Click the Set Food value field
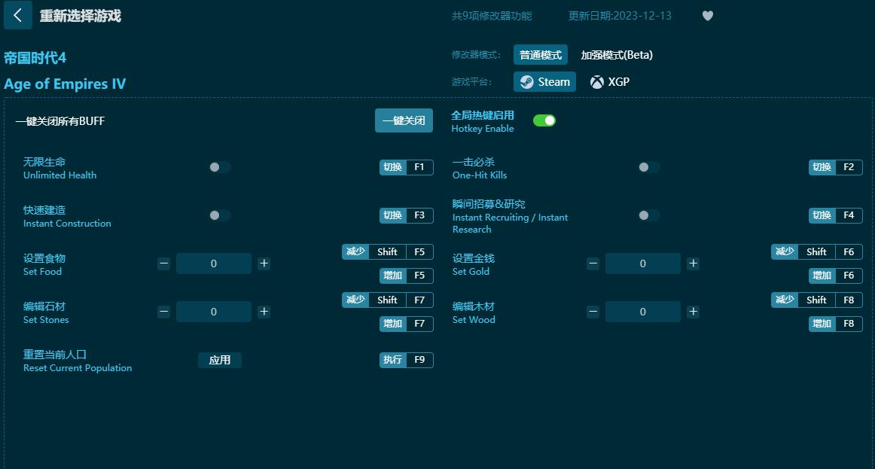This screenshot has height=469, width=875. tap(214, 263)
